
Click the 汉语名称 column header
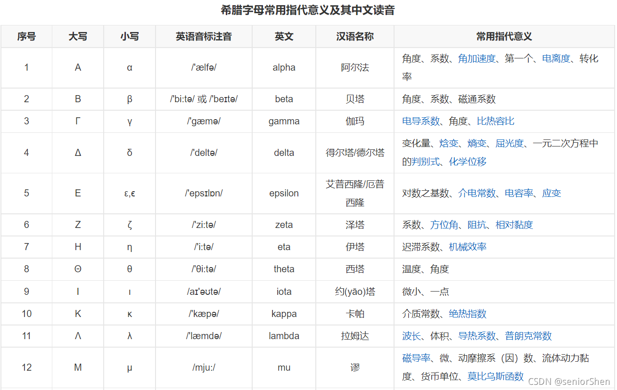pos(355,36)
